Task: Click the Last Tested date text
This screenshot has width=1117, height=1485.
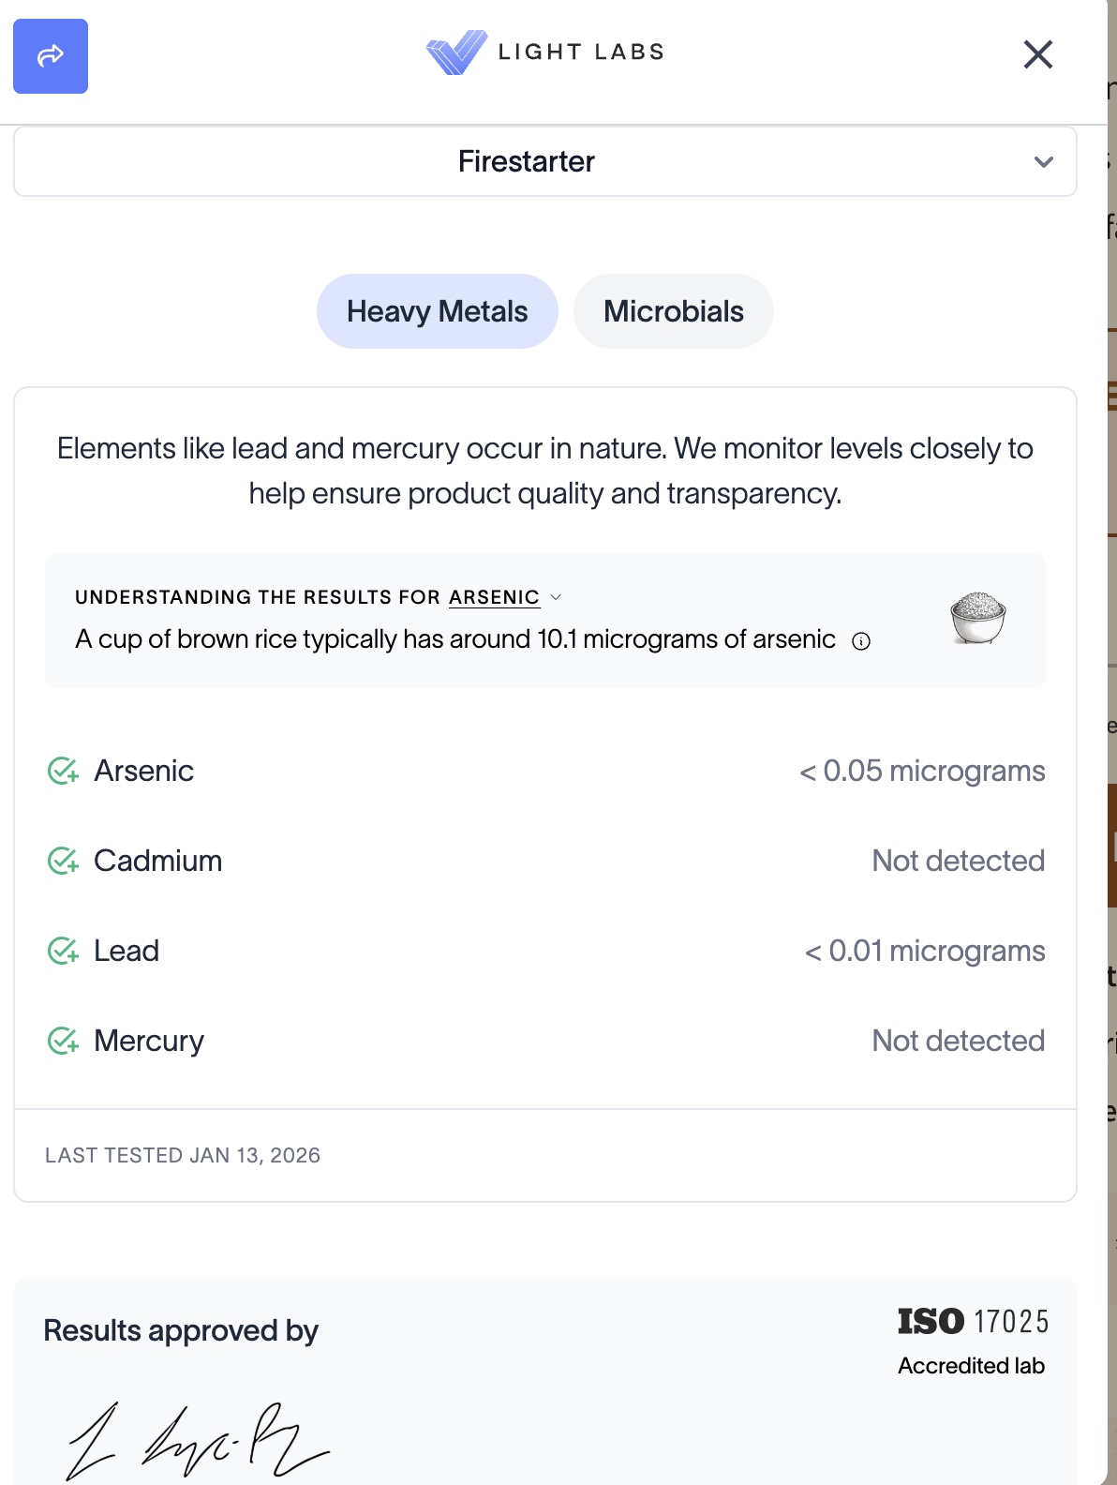Action: [x=183, y=1155]
